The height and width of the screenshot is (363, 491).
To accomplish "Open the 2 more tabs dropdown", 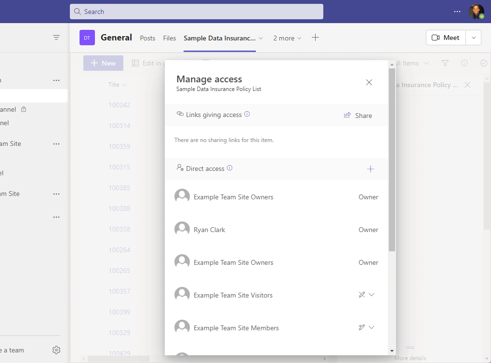I will coord(287,38).
